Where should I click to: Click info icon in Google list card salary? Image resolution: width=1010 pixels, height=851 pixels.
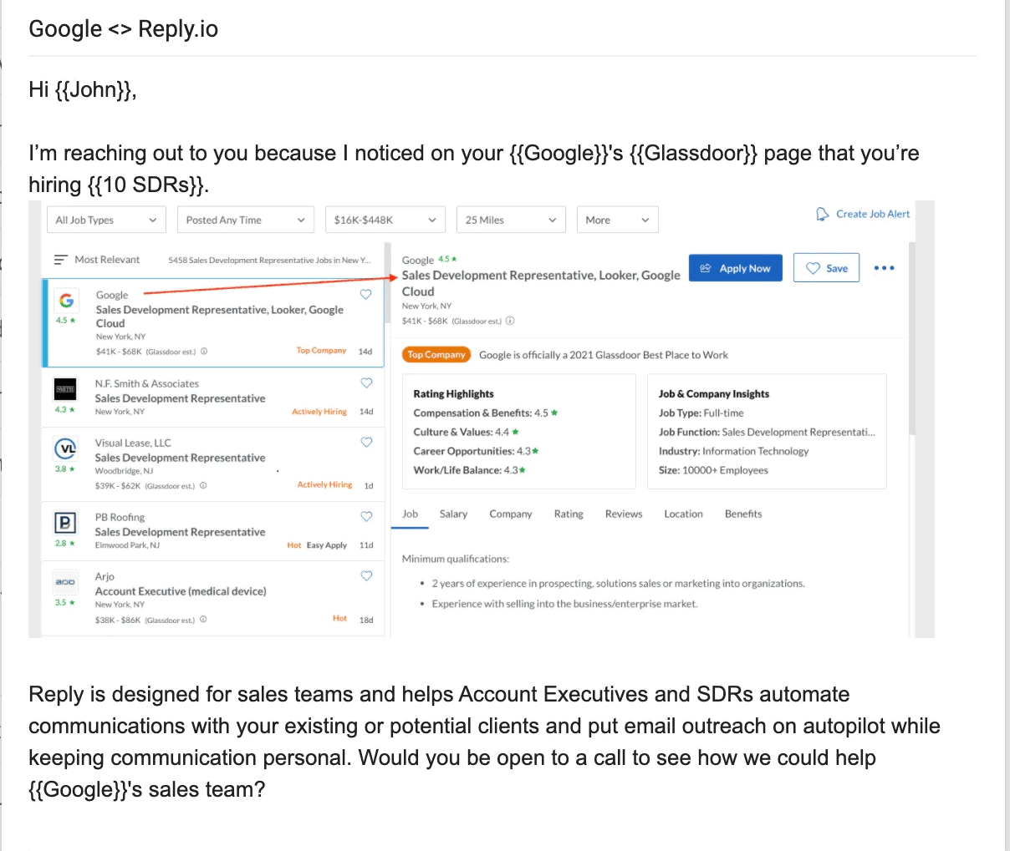coord(204,352)
